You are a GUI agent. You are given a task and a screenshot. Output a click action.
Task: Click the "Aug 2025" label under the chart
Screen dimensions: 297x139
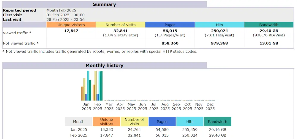click(165, 106)
